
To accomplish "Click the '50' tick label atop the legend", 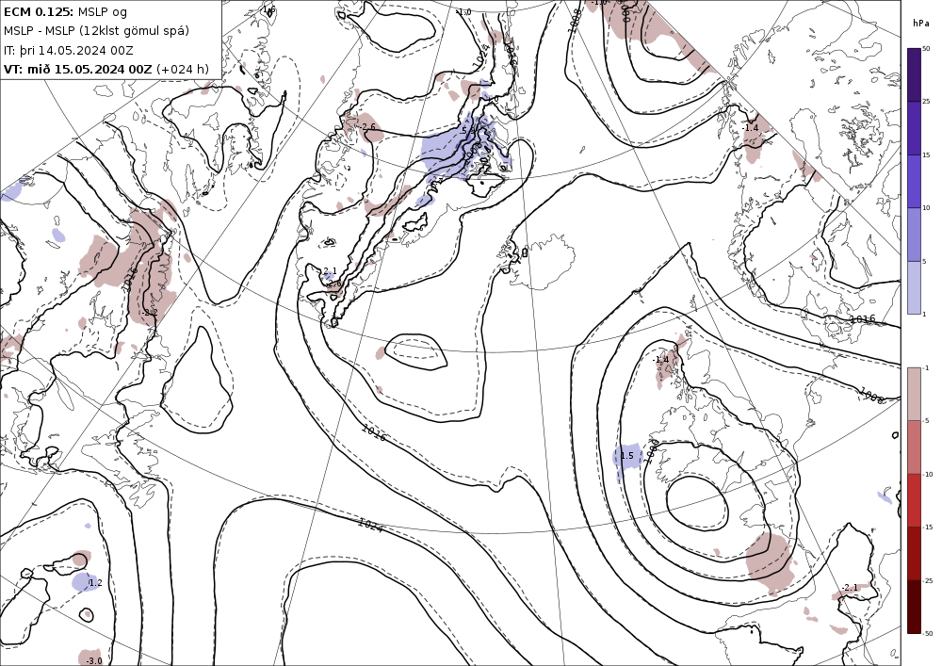I will coord(926,49).
